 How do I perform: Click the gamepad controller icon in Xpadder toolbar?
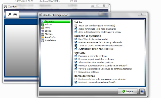point(15,14)
